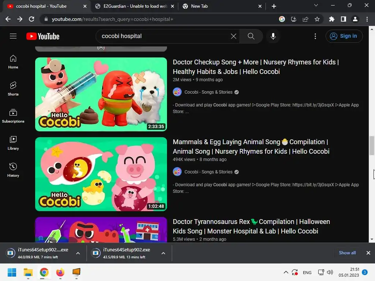Screen dimensions: 375x281
Task: Open Shorts in the YouTube sidebar
Action: (13, 89)
